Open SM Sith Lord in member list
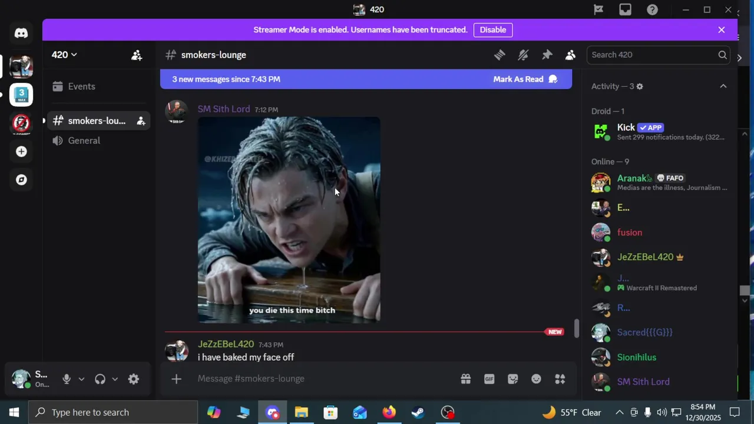 pyautogui.click(x=659, y=382)
